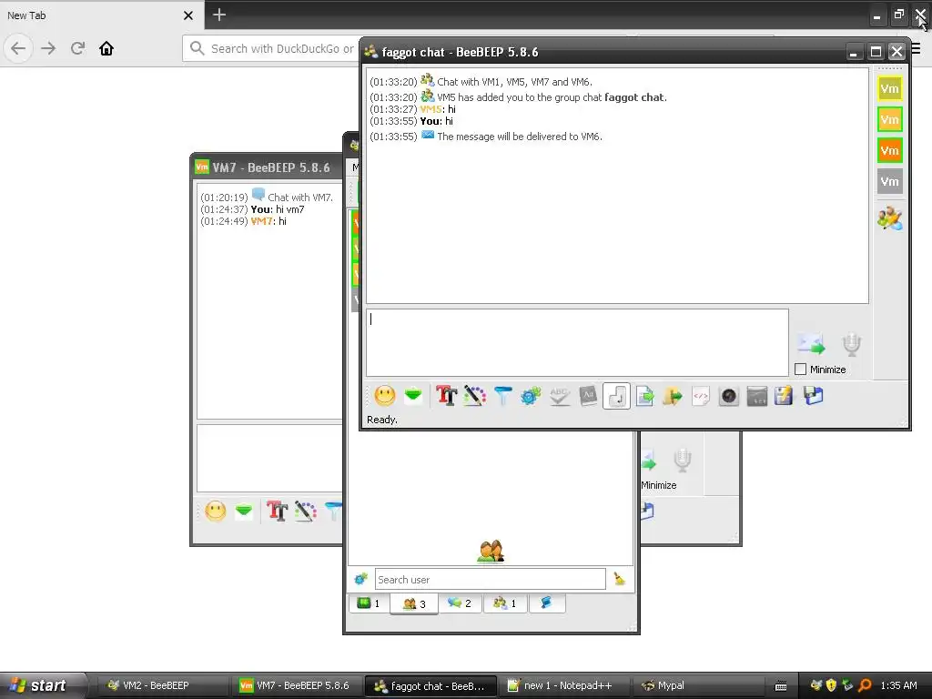
Task: Click the 'Ready.' status bar text
Action: [x=381, y=420]
